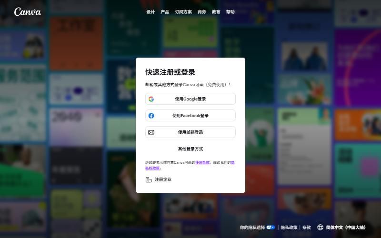Open footer 隐私政策 link

click(x=289, y=228)
